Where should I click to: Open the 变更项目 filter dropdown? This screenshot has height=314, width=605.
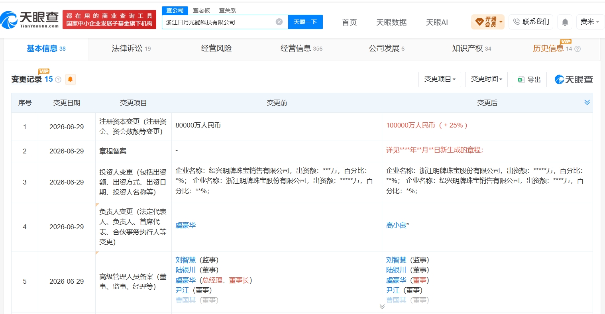pyautogui.click(x=440, y=79)
